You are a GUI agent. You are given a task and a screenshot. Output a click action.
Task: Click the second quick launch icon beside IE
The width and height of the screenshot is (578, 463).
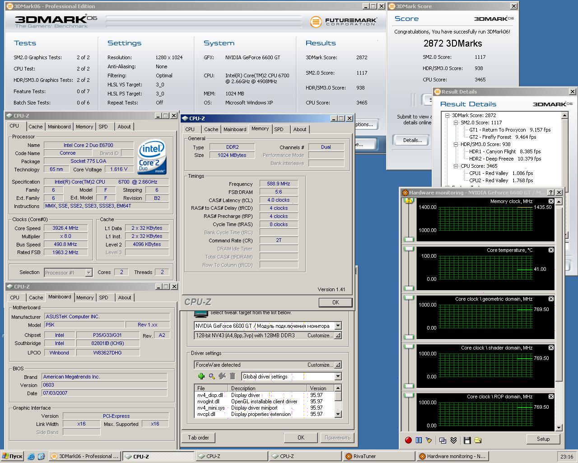(x=41, y=456)
